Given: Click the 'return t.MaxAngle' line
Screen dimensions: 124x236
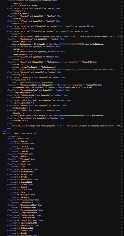Looking at the screenshot, I should click(x=20, y=197).
